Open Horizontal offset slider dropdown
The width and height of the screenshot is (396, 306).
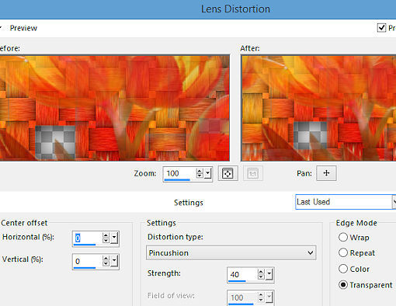(114, 238)
